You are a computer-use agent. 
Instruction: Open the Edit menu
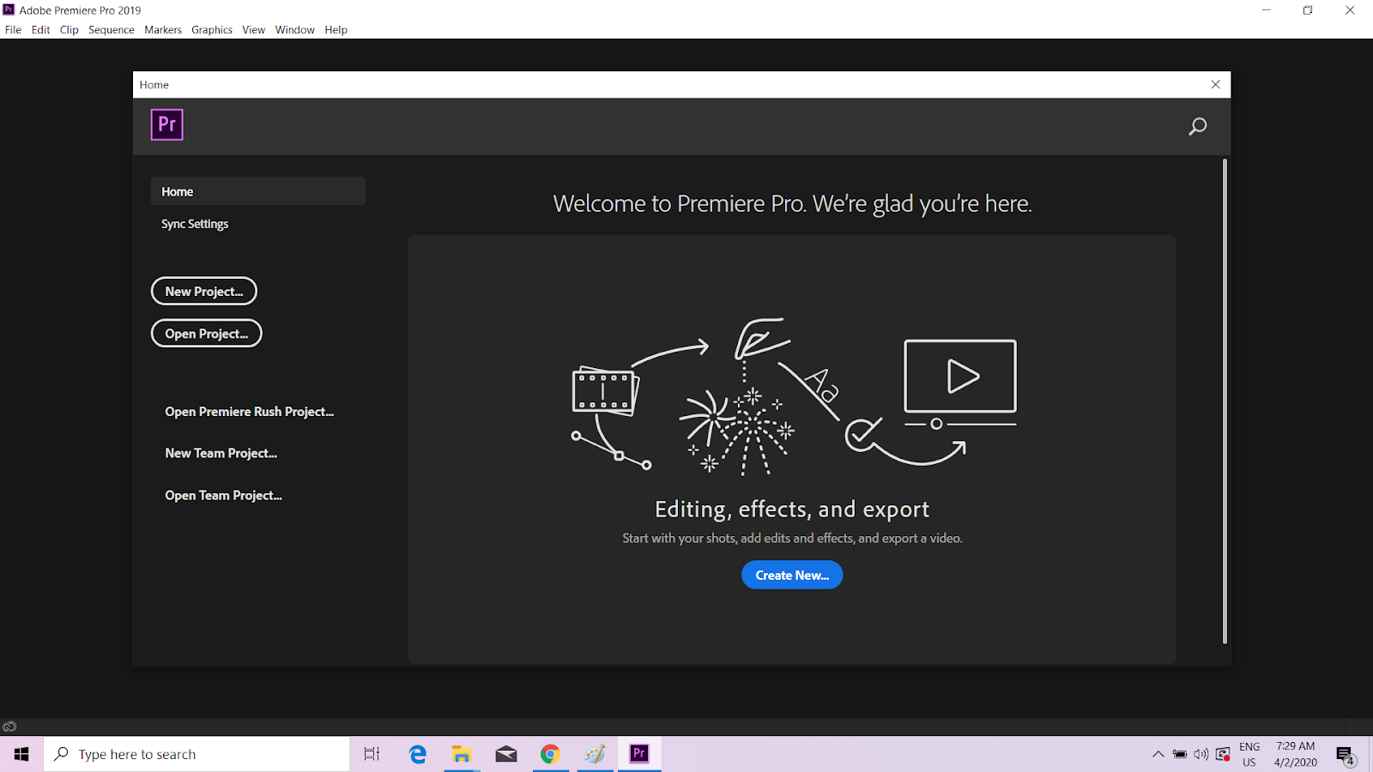40,29
